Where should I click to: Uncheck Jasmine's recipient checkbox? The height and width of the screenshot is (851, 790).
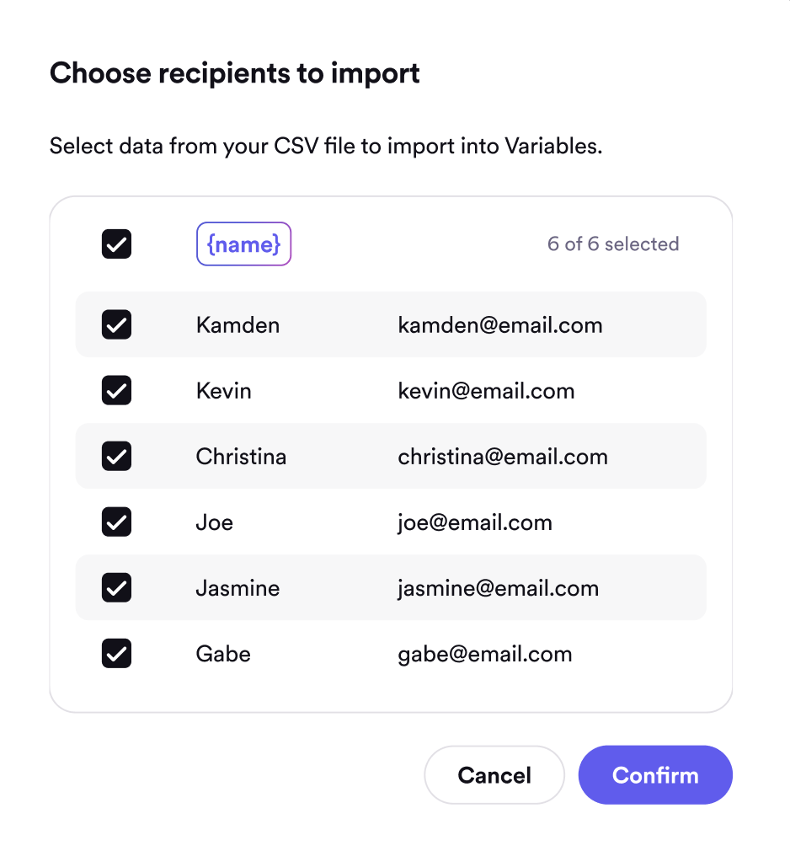point(116,588)
